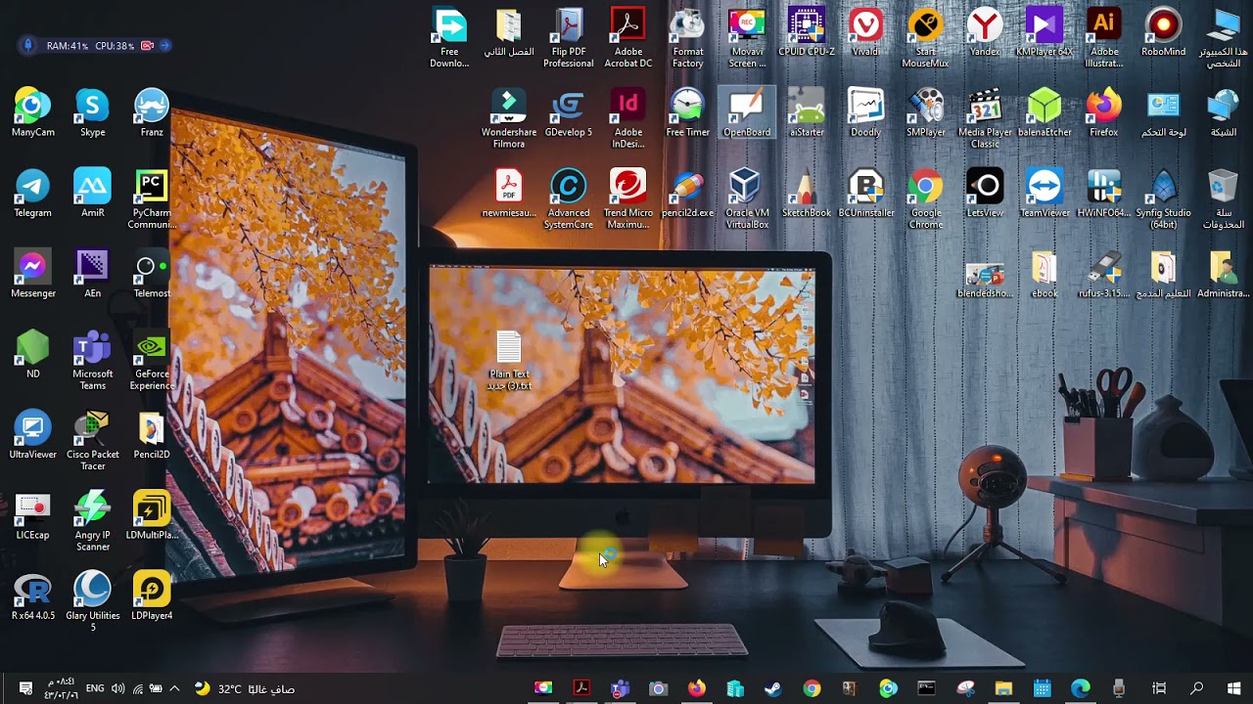Open the GDevelop 5 shortcut
Viewport: 1253px width, 704px height.
[569, 113]
